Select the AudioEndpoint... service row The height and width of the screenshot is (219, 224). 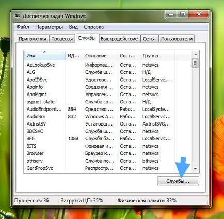click(107, 109)
